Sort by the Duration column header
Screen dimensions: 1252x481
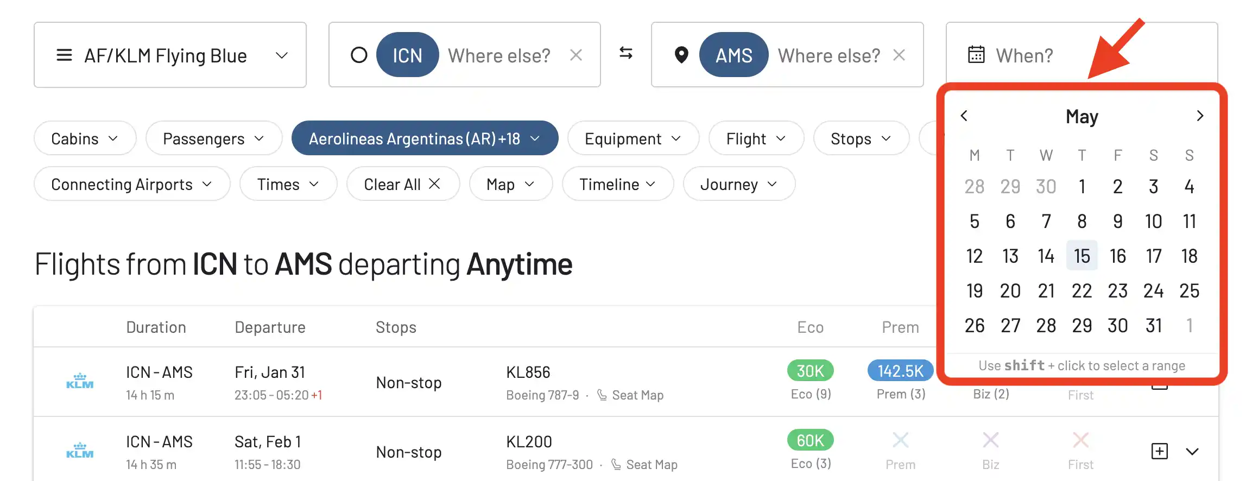coord(156,327)
